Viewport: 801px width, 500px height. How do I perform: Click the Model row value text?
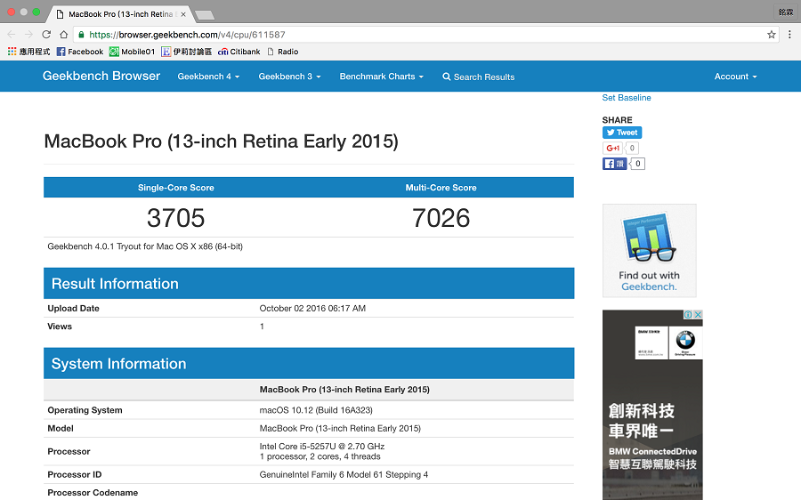pos(340,429)
